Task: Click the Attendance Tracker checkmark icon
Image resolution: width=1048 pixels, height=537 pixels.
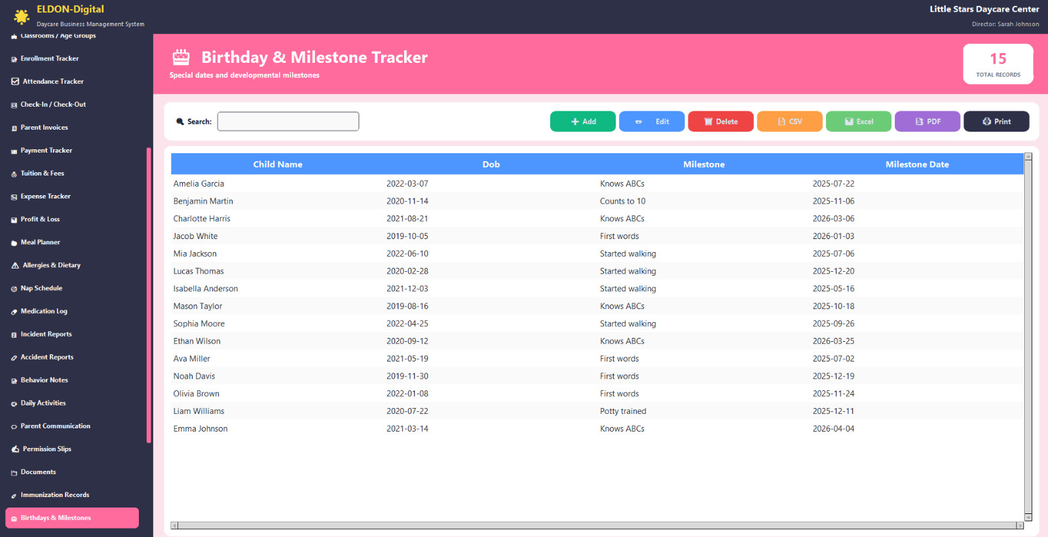Action: [15, 82]
